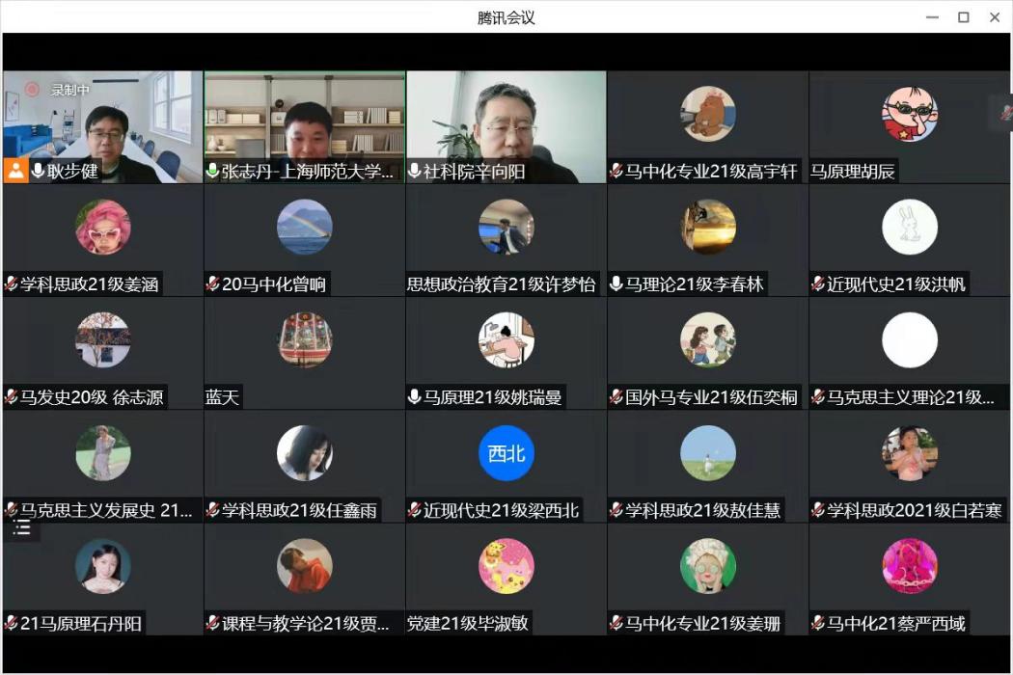Image resolution: width=1013 pixels, height=675 pixels.
Task: Expand the floating muted-mic panel on right edge
Action: pos(1004,114)
